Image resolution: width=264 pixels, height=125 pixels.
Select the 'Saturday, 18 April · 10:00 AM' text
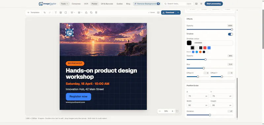pos(87,84)
